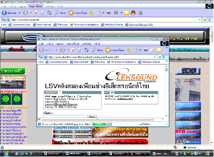
Task: Open History in the elan browser toolbar
Action: 129,50
